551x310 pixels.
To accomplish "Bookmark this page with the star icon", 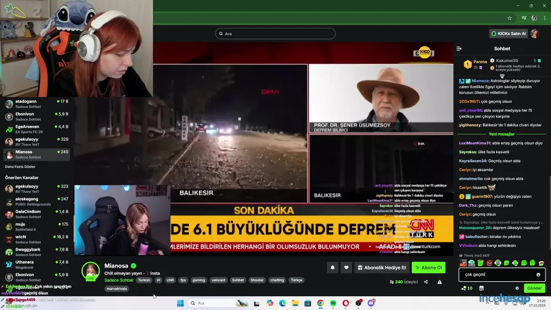I will (510, 18).
